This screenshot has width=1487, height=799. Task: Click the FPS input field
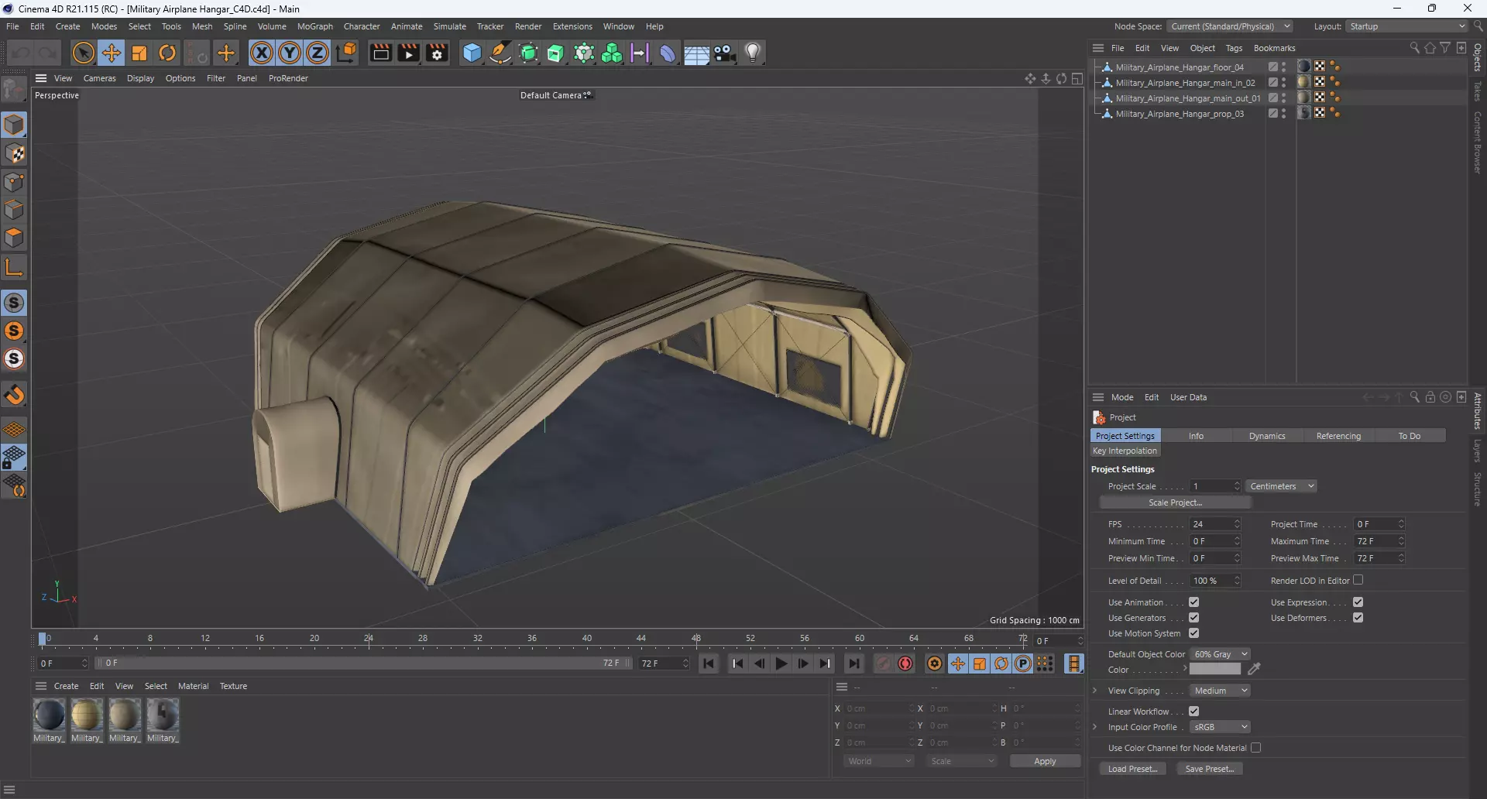tap(1215, 524)
